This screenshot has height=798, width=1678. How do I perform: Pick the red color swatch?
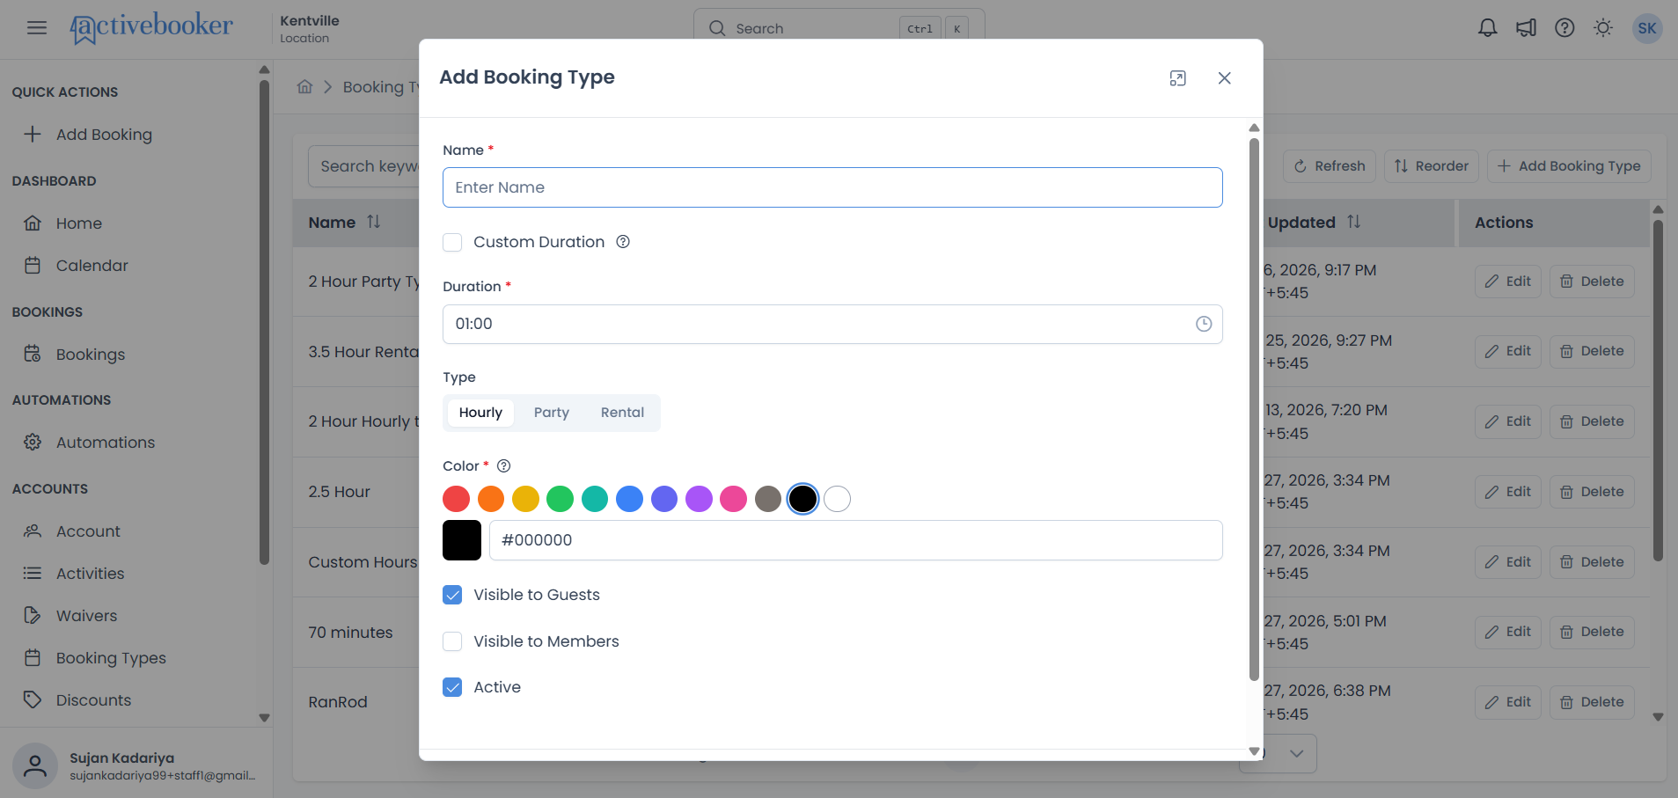tap(456, 499)
